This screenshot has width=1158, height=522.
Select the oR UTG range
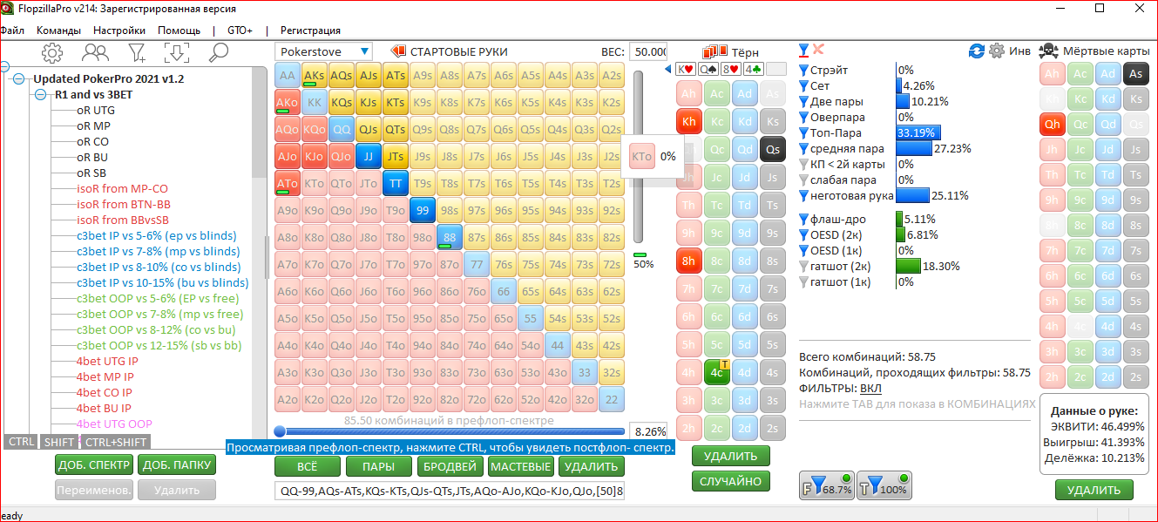(96, 110)
